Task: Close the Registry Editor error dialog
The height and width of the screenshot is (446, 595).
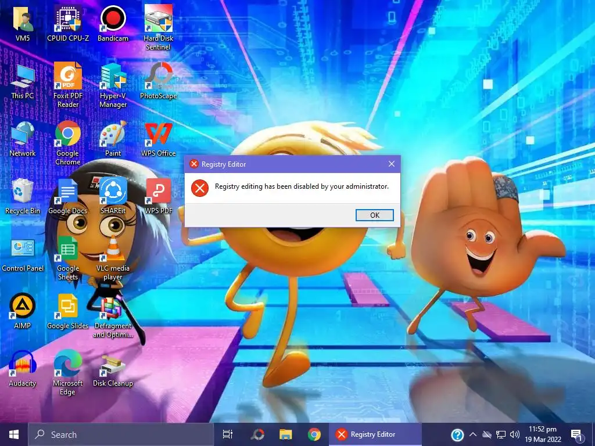Action: (392, 164)
